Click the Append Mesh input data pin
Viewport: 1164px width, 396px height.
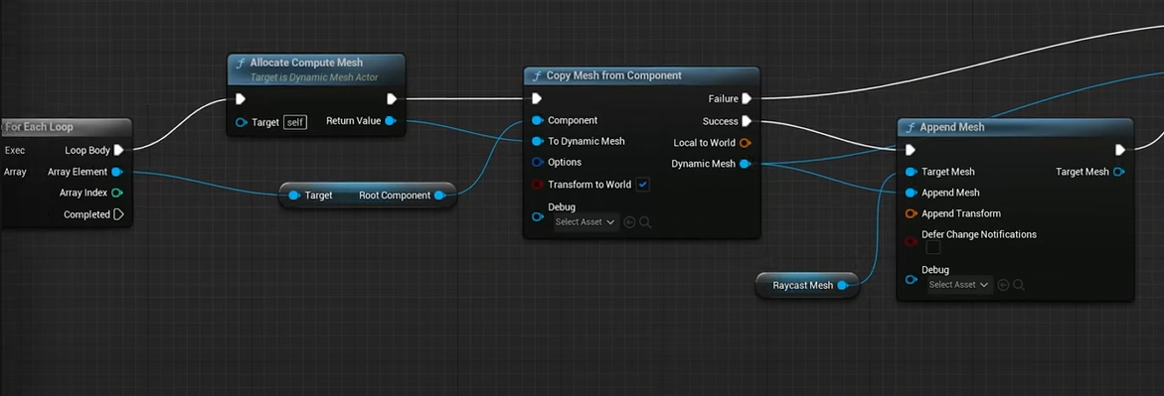pos(911,193)
